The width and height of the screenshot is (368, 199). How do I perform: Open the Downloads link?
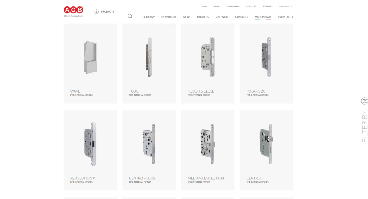click(233, 6)
